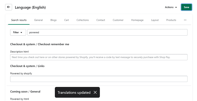The width and height of the screenshot is (197, 101).
Task: Open the Blogs tab
Action: pos(53,20)
